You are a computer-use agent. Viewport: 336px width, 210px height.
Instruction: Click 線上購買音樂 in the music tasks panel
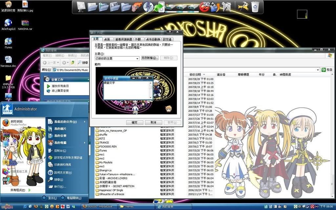pos(60,91)
